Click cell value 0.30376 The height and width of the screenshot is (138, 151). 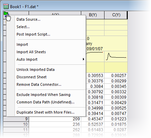point(95,81)
